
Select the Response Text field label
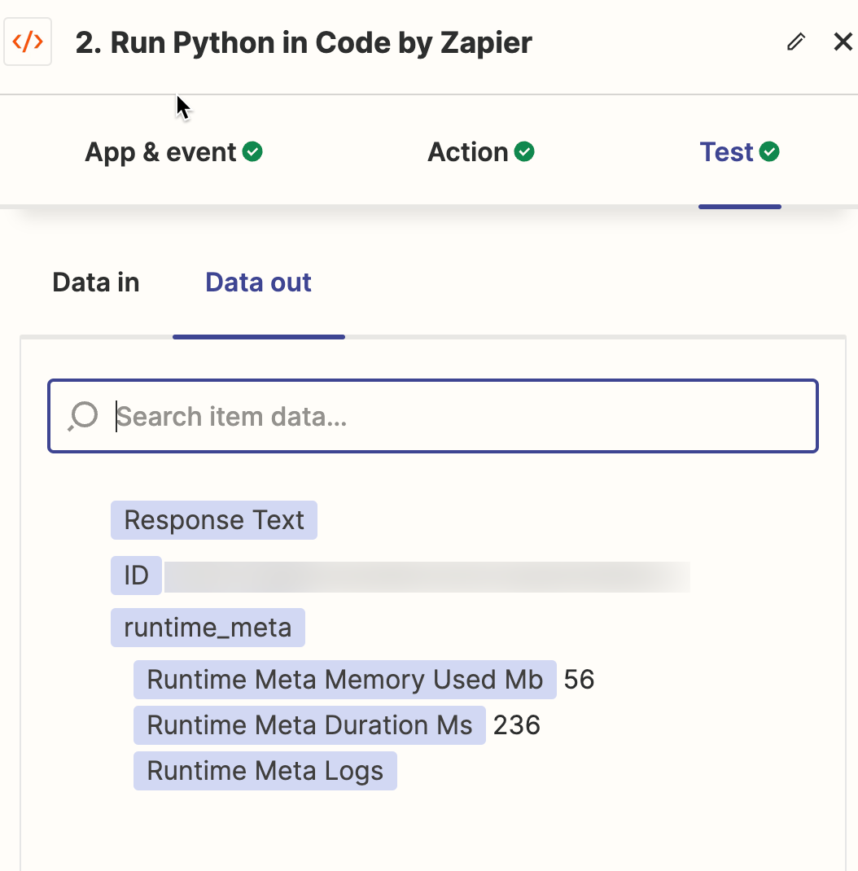click(x=214, y=520)
